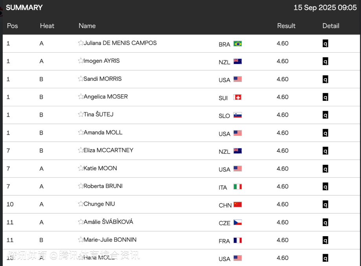Click the France flag icon

[x=238, y=240]
